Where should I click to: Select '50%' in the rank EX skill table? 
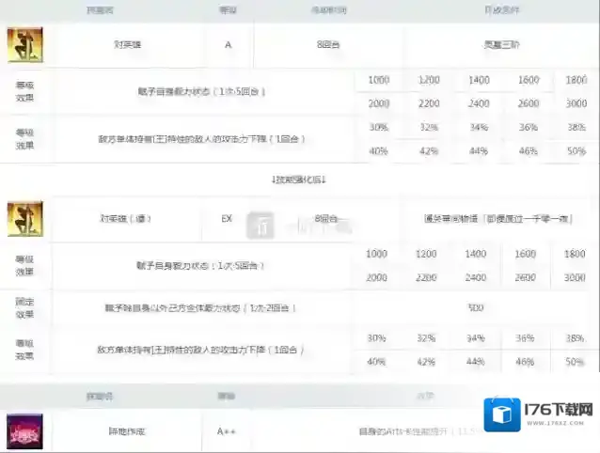pyautogui.click(x=575, y=362)
